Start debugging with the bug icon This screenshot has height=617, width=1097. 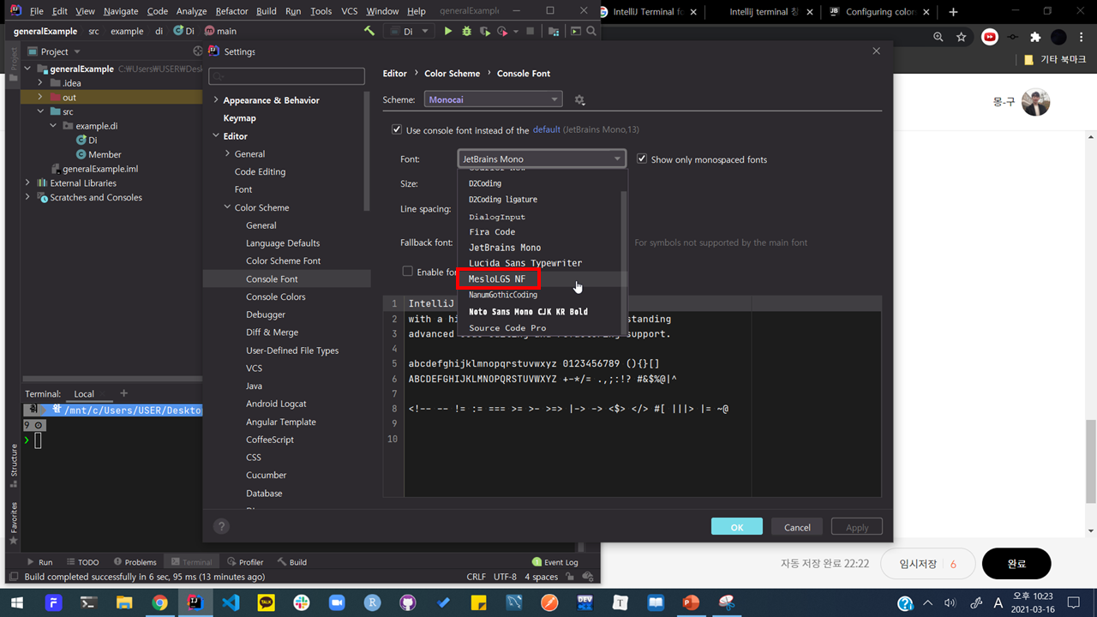point(466,31)
